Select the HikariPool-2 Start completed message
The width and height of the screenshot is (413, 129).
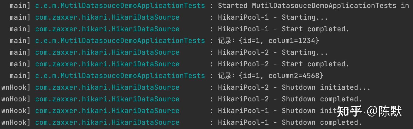click(x=284, y=64)
